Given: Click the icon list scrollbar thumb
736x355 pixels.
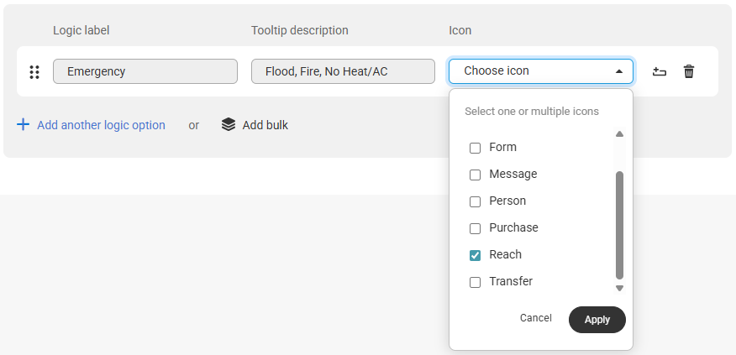Looking at the screenshot, I should coord(619,225).
